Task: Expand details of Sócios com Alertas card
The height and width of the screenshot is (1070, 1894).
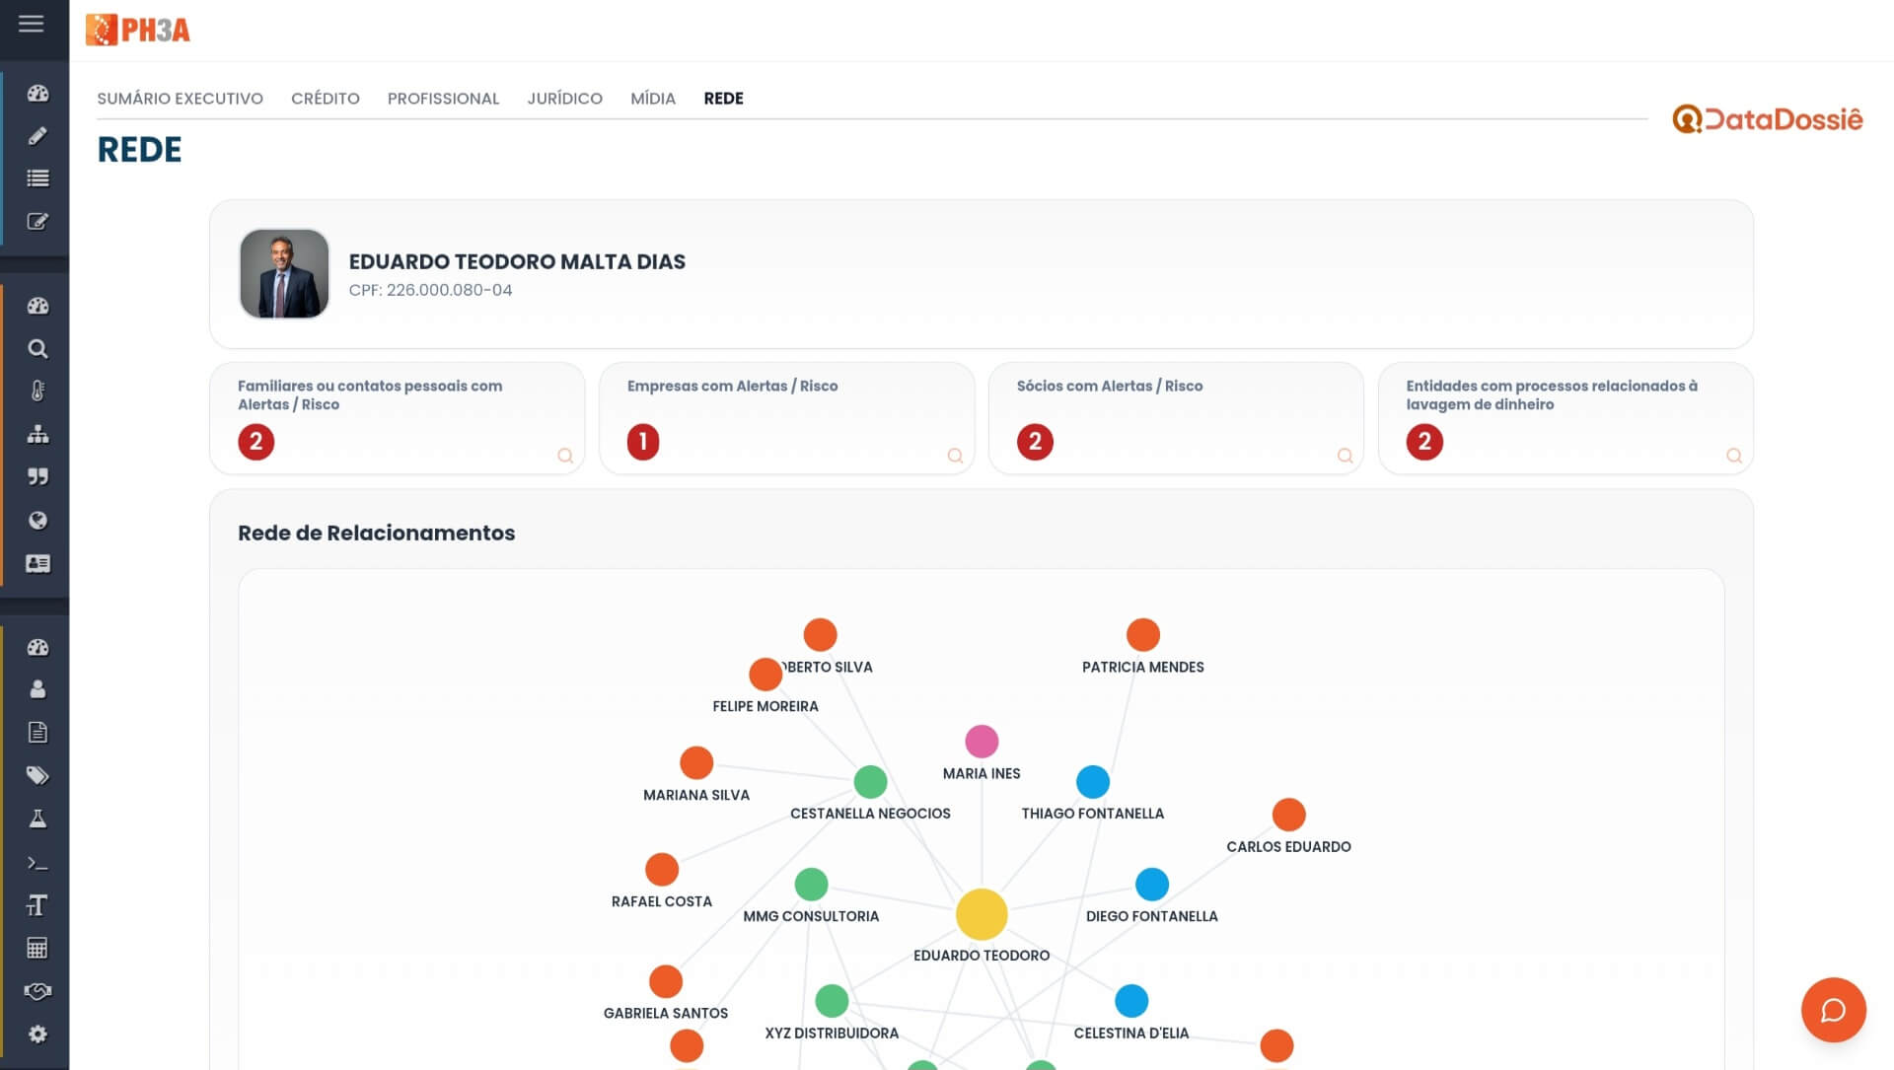Action: pyautogui.click(x=1345, y=456)
